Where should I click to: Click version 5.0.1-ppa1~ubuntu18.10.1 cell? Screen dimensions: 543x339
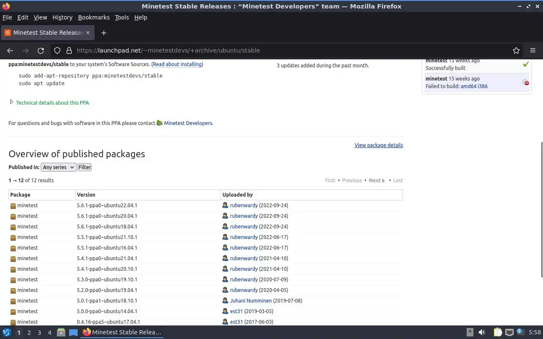[x=107, y=301]
